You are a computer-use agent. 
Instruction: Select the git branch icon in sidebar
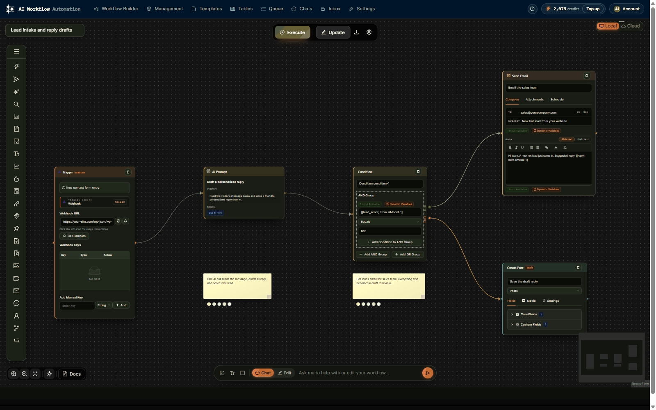[16, 328]
